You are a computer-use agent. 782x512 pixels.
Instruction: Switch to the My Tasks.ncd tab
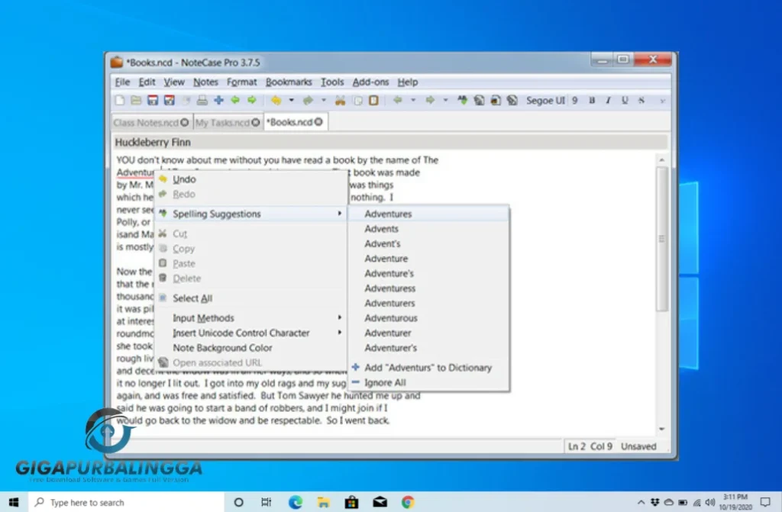[x=221, y=122]
